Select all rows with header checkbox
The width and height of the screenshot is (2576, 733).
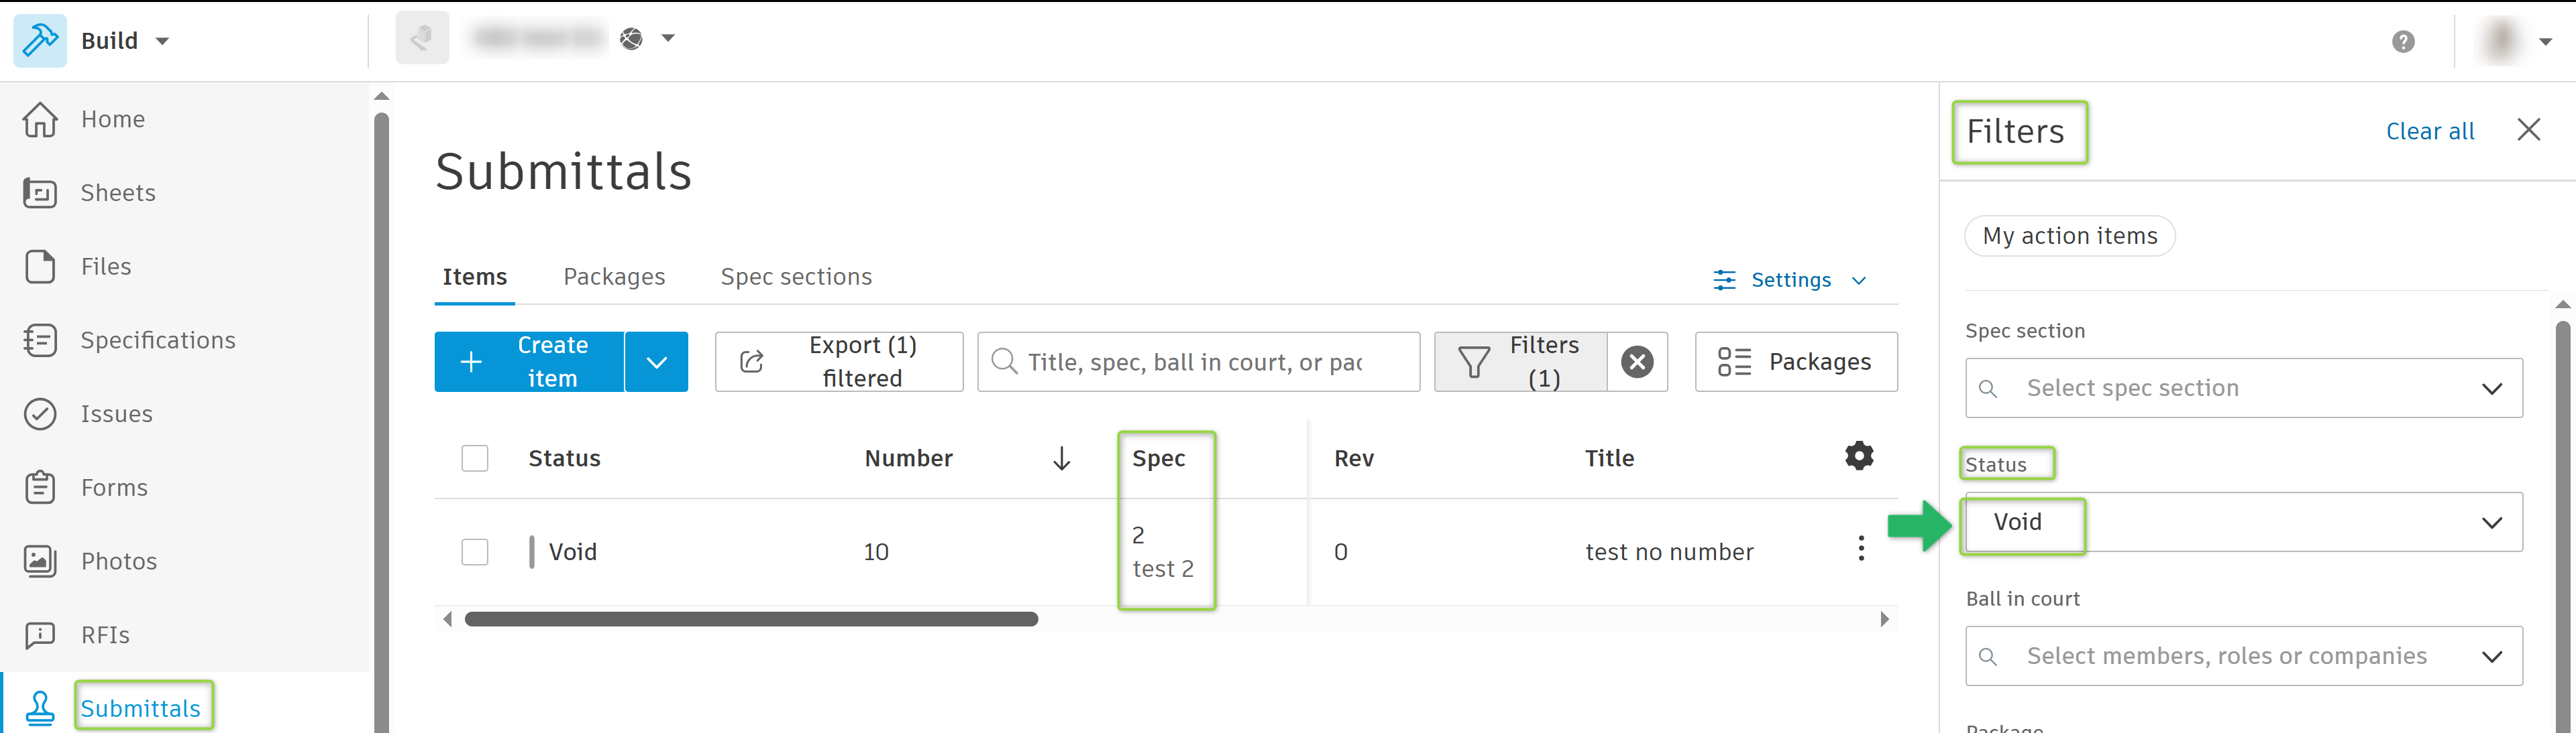tap(475, 458)
